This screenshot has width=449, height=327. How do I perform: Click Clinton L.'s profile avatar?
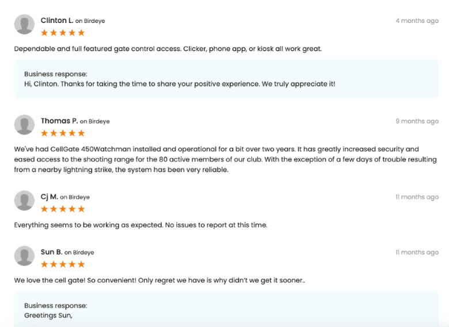(24, 25)
